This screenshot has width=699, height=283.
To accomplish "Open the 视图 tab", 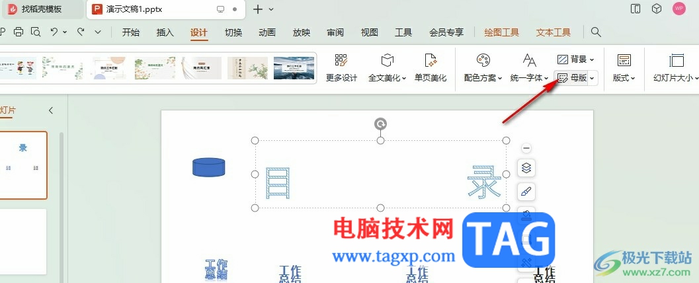I will tap(369, 32).
